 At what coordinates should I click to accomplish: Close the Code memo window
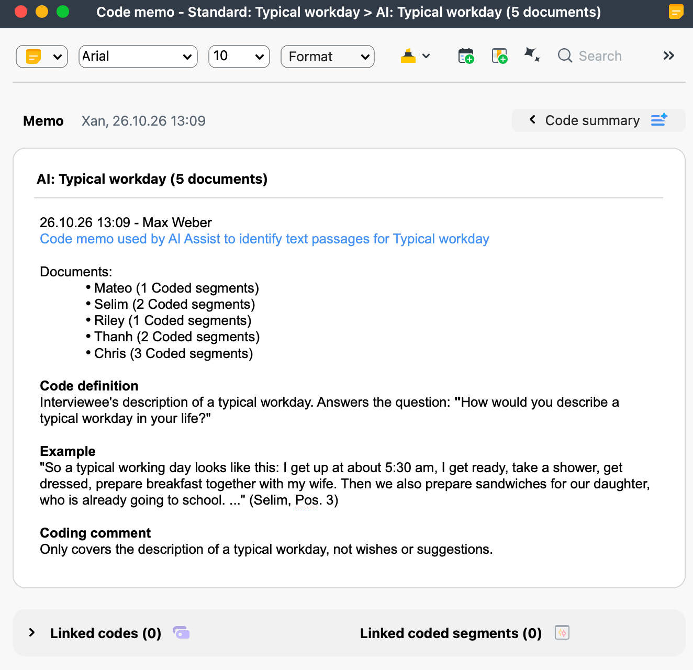(x=21, y=12)
